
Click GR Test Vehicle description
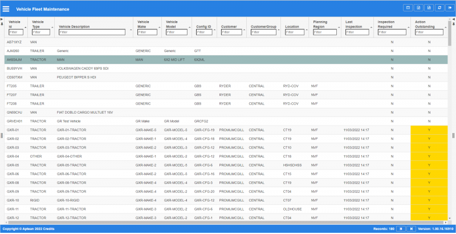click(x=68, y=121)
